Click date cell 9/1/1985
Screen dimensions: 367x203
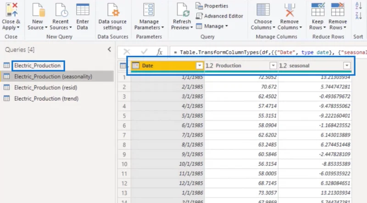pos(167,154)
